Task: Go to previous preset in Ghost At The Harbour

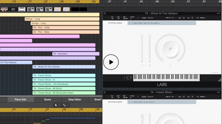Action: [191, 23]
